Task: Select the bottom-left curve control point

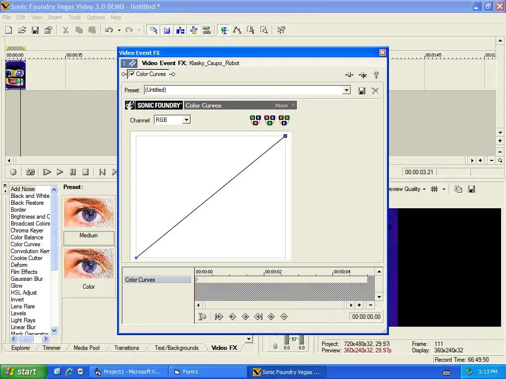Action: click(x=136, y=258)
